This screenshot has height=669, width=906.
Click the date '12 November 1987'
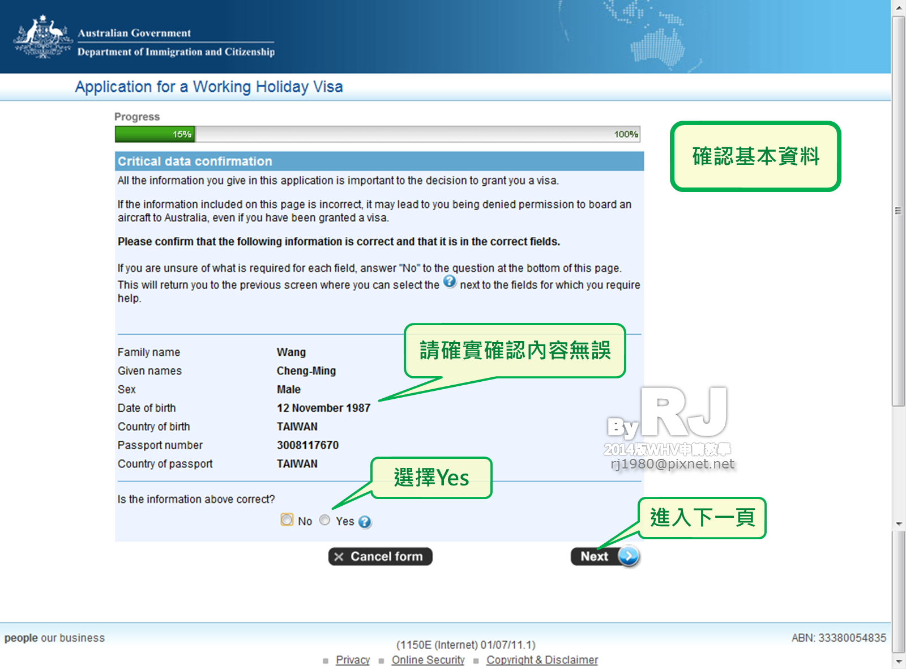coord(323,408)
